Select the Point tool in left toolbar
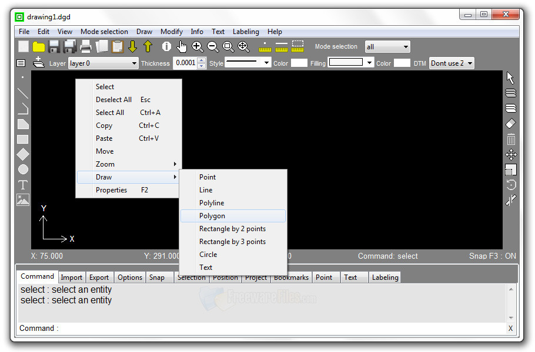 23,77
